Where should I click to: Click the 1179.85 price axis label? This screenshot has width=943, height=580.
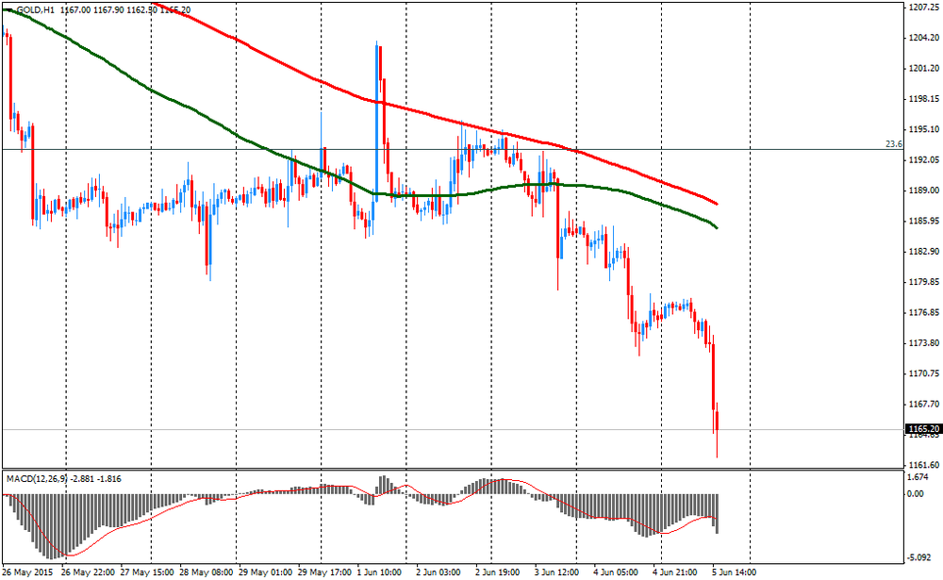click(x=924, y=282)
